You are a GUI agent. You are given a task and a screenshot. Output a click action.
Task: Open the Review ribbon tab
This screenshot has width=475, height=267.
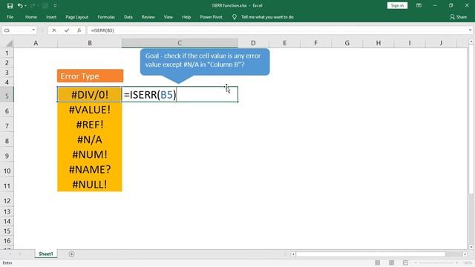coord(148,17)
